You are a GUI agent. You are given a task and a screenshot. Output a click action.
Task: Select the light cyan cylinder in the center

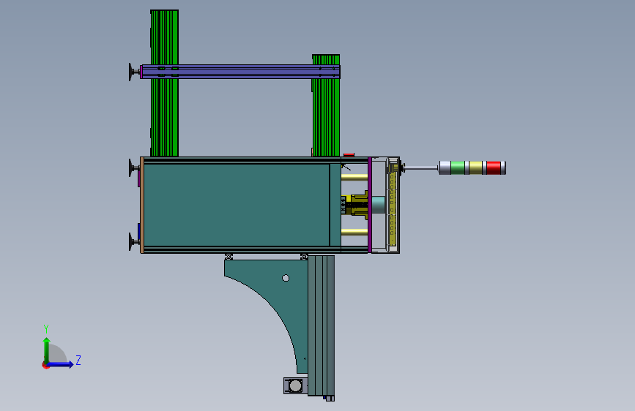pyautogui.click(x=378, y=205)
